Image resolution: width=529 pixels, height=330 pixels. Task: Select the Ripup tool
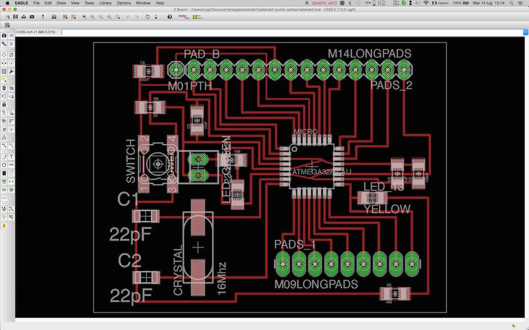pyautogui.click(x=11, y=146)
